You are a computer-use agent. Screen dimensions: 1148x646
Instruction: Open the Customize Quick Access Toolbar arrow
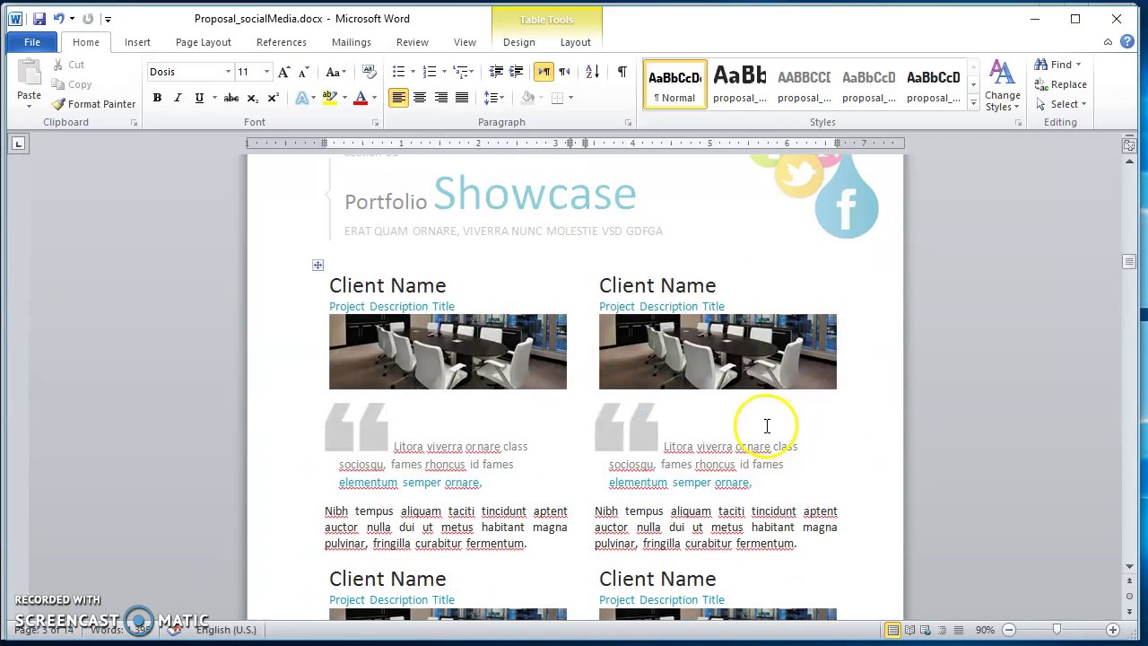pyautogui.click(x=108, y=19)
